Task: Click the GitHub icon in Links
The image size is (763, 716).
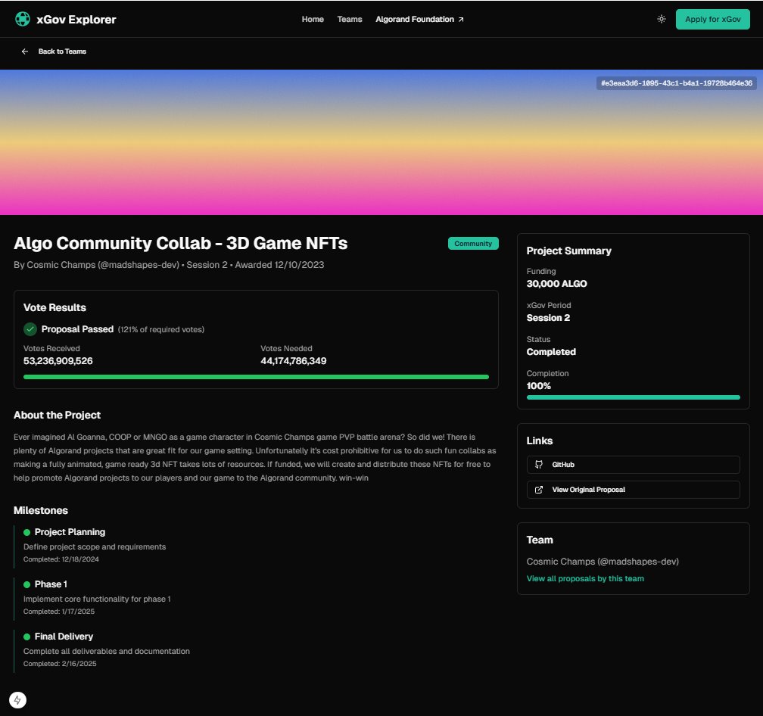Action: click(x=539, y=465)
